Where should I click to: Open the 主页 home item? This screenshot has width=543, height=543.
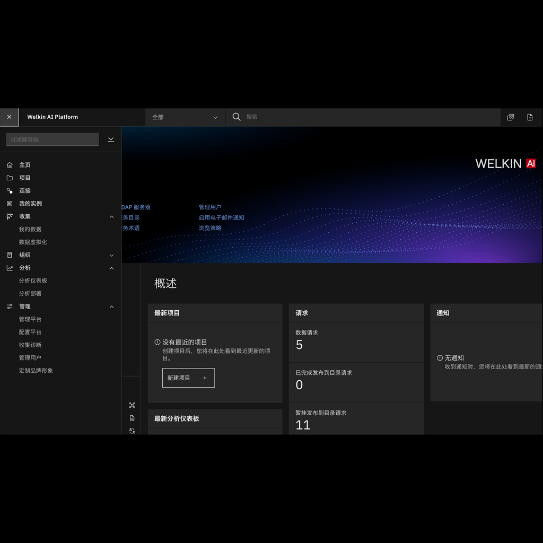[25, 165]
